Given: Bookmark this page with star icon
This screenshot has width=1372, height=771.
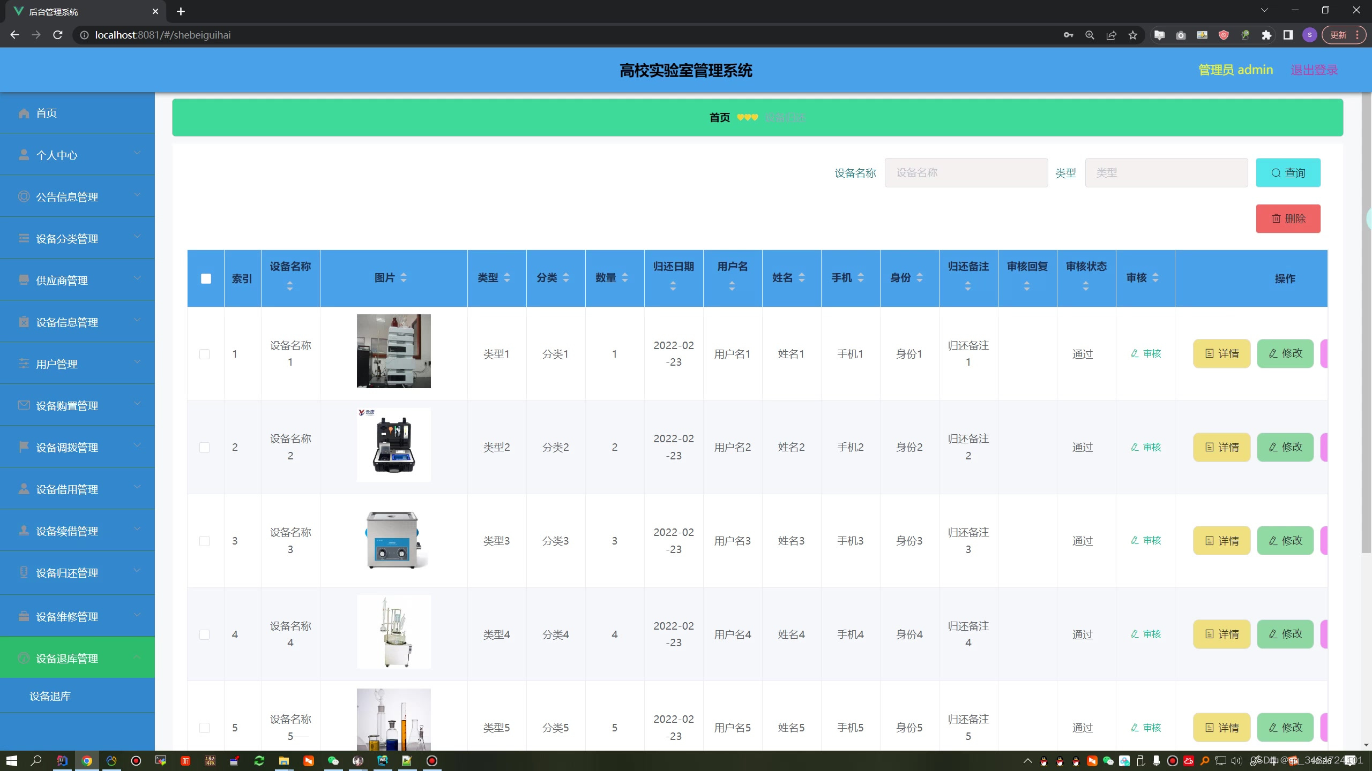Looking at the screenshot, I should tap(1132, 35).
